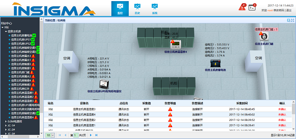Click the 信息主机房UPS配电柜电量仪 meter icon
Image resolution: width=296 pixels, height=139 pixels.
point(104,84)
